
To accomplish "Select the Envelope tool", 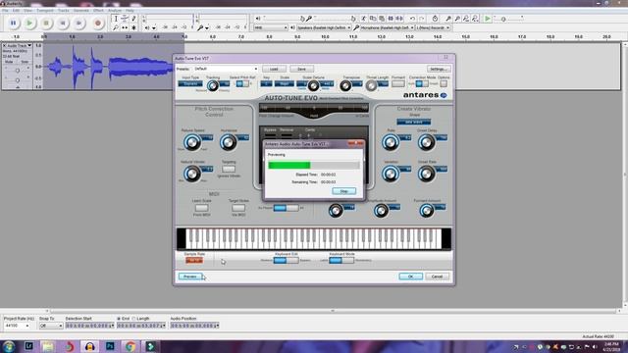I will (x=125, y=19).
